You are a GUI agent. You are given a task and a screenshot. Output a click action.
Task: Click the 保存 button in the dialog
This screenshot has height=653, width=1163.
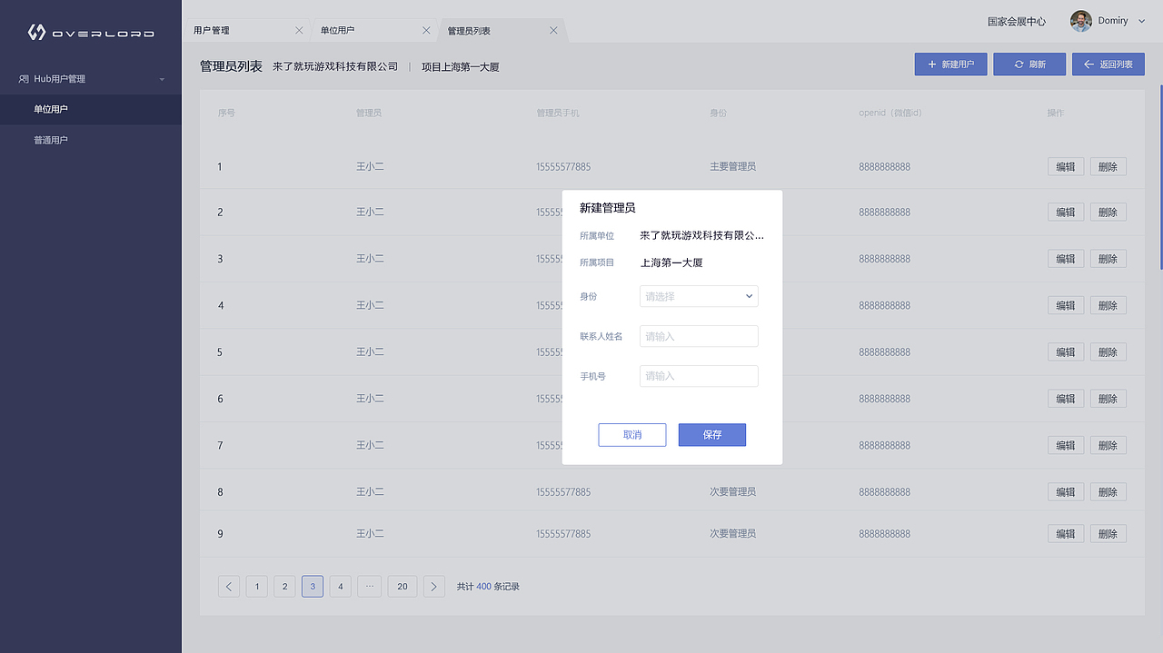[x=711, y=434]
